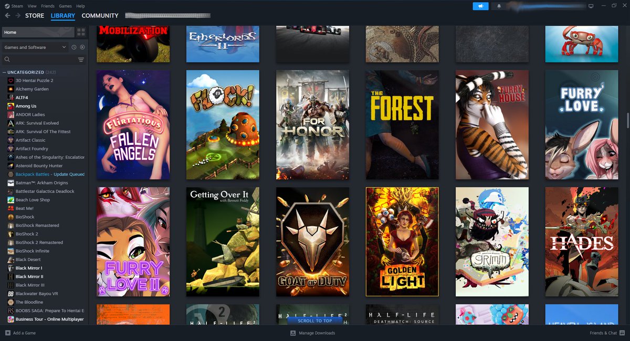The height and width of the screenshot is (341, 630).
Task: Click the Home button in sidebar
Action: [38, 32]
